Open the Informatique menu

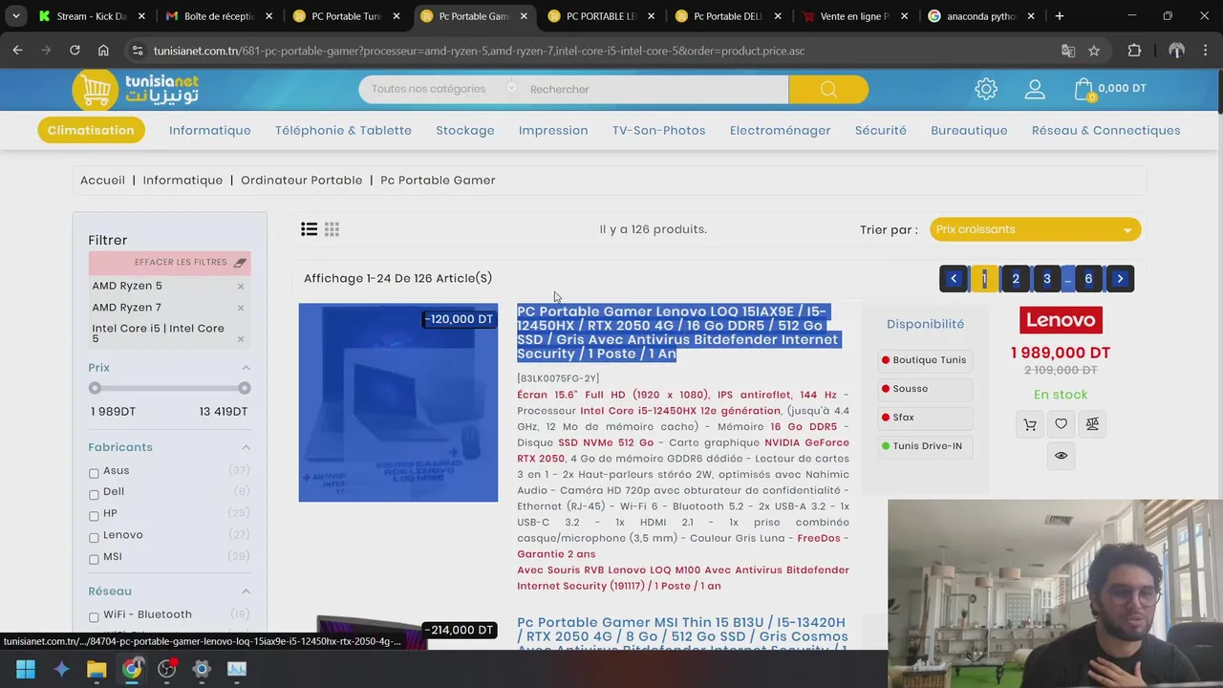pyautogui.click(x=210, y=130)
